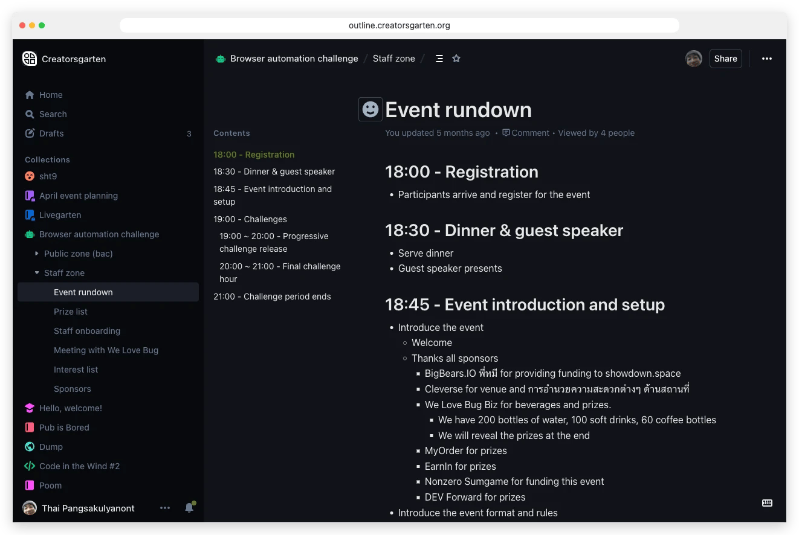
Task: Click the Code in the Wind #2 code icon
Action: (x=30, y=466)
